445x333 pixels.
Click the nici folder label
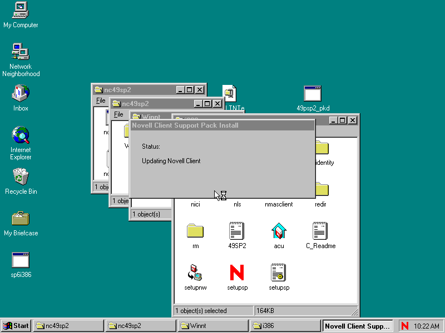click(x=195, y=204)
